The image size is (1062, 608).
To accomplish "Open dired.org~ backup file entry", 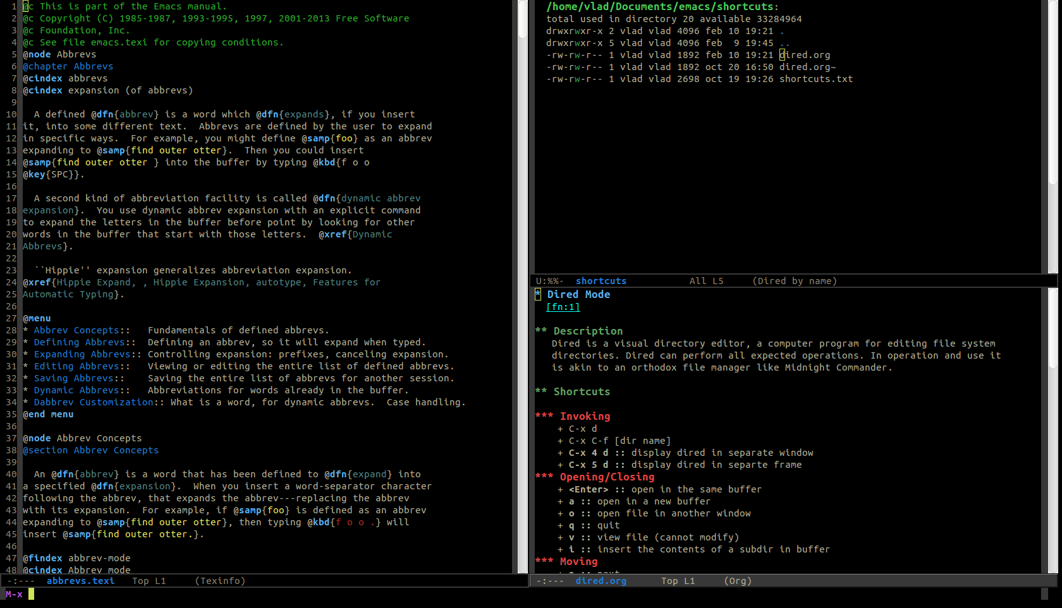I will [807, 67].
